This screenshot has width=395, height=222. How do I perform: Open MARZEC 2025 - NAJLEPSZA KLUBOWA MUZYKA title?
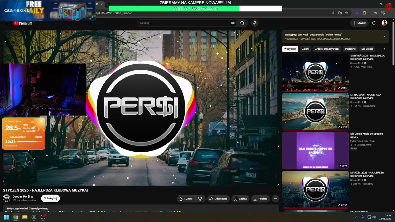[x=367, y=175]
